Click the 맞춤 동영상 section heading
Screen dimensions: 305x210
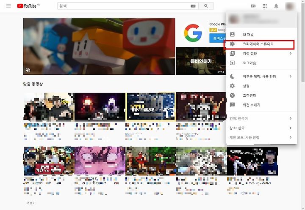(33, 84)
